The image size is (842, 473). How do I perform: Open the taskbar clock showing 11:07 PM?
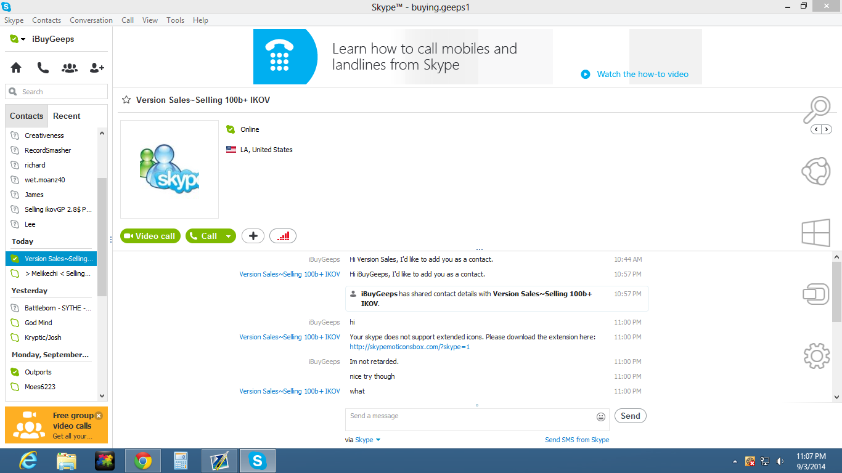point(811,461)
